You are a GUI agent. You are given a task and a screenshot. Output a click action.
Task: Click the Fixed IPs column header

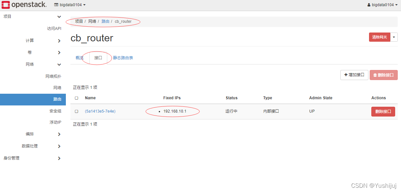click(172, 98)
